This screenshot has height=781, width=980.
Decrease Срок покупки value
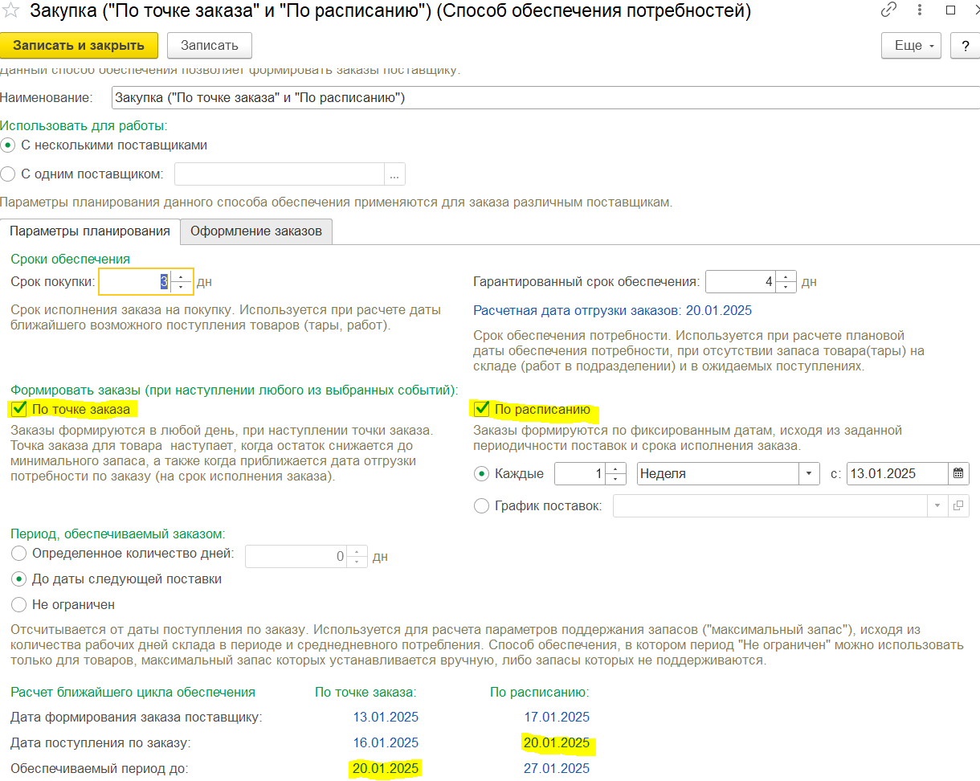(x=182, y=287)
